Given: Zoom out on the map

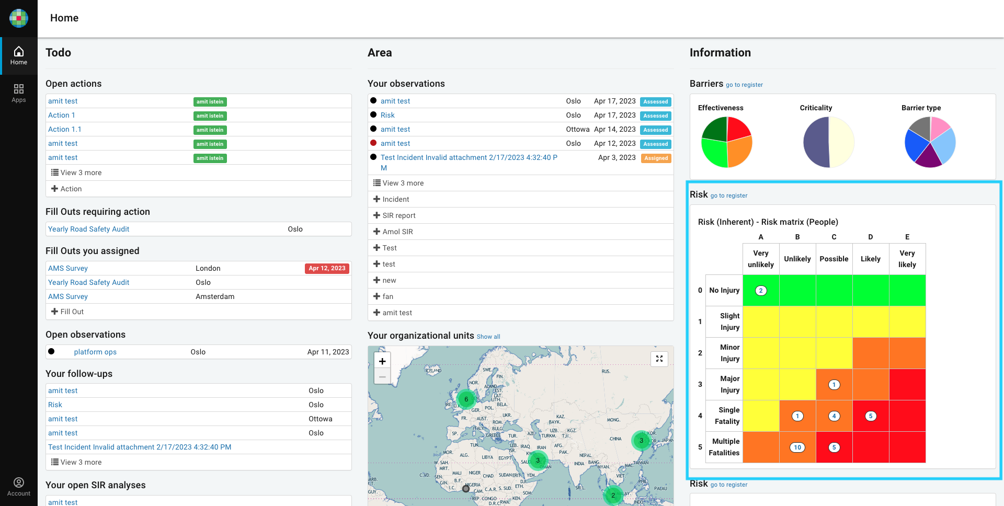Looking at the screenshot, I should coord(382,376).
